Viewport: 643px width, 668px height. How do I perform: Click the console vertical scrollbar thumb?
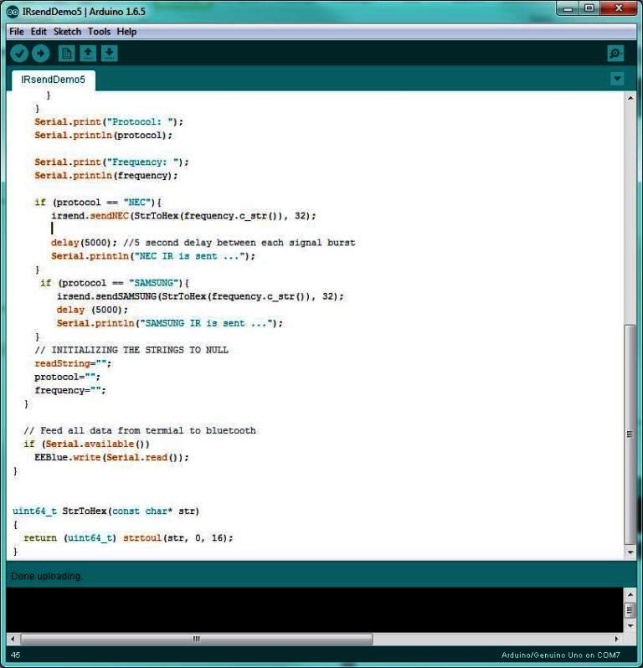coord(630,610)
